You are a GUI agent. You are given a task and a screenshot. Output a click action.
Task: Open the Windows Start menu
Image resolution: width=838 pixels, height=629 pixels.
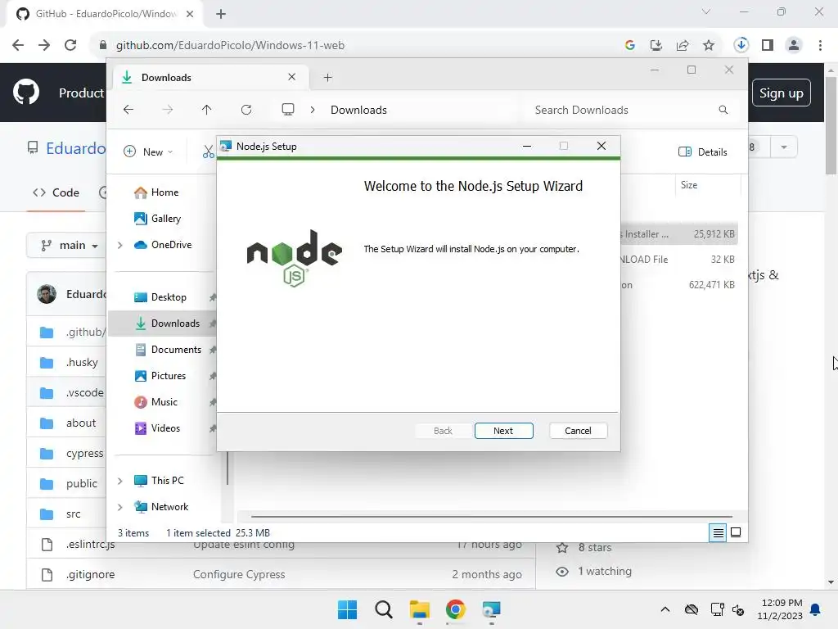347,609
